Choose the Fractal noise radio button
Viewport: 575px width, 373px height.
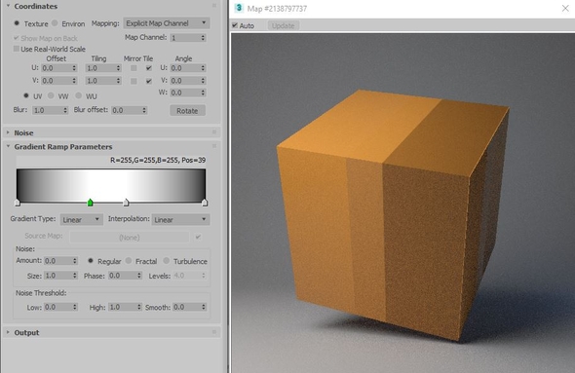(129, 260)
